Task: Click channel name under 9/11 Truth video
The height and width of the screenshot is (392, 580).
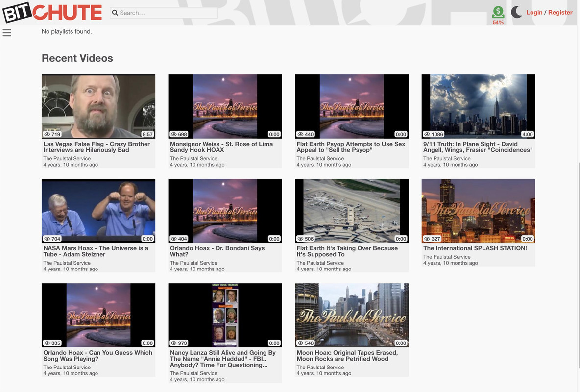Action: 447,158
